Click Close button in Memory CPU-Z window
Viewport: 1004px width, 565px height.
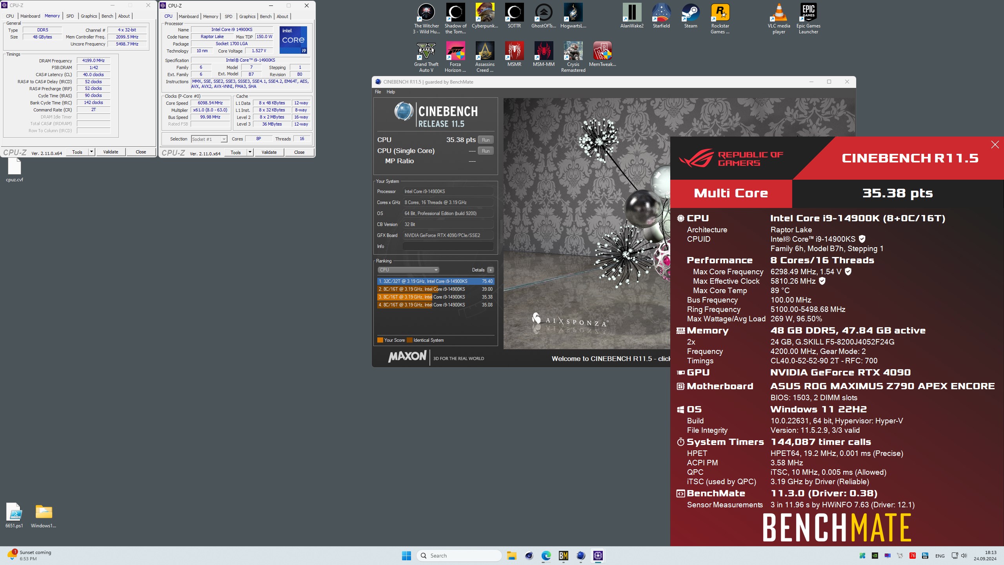(141, 152)
